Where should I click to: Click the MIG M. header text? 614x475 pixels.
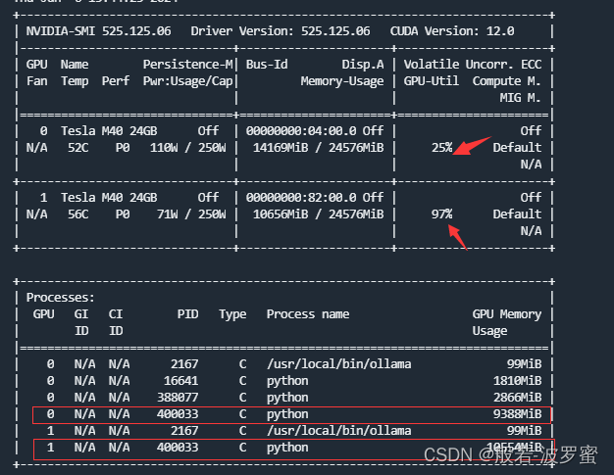click(x=521, y=98)
